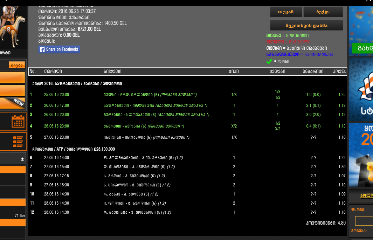The height and width of the screenshot is (240, 373).
Task: Click the 'კოეფ.' odds column header
Action: [x=339, y=71]
